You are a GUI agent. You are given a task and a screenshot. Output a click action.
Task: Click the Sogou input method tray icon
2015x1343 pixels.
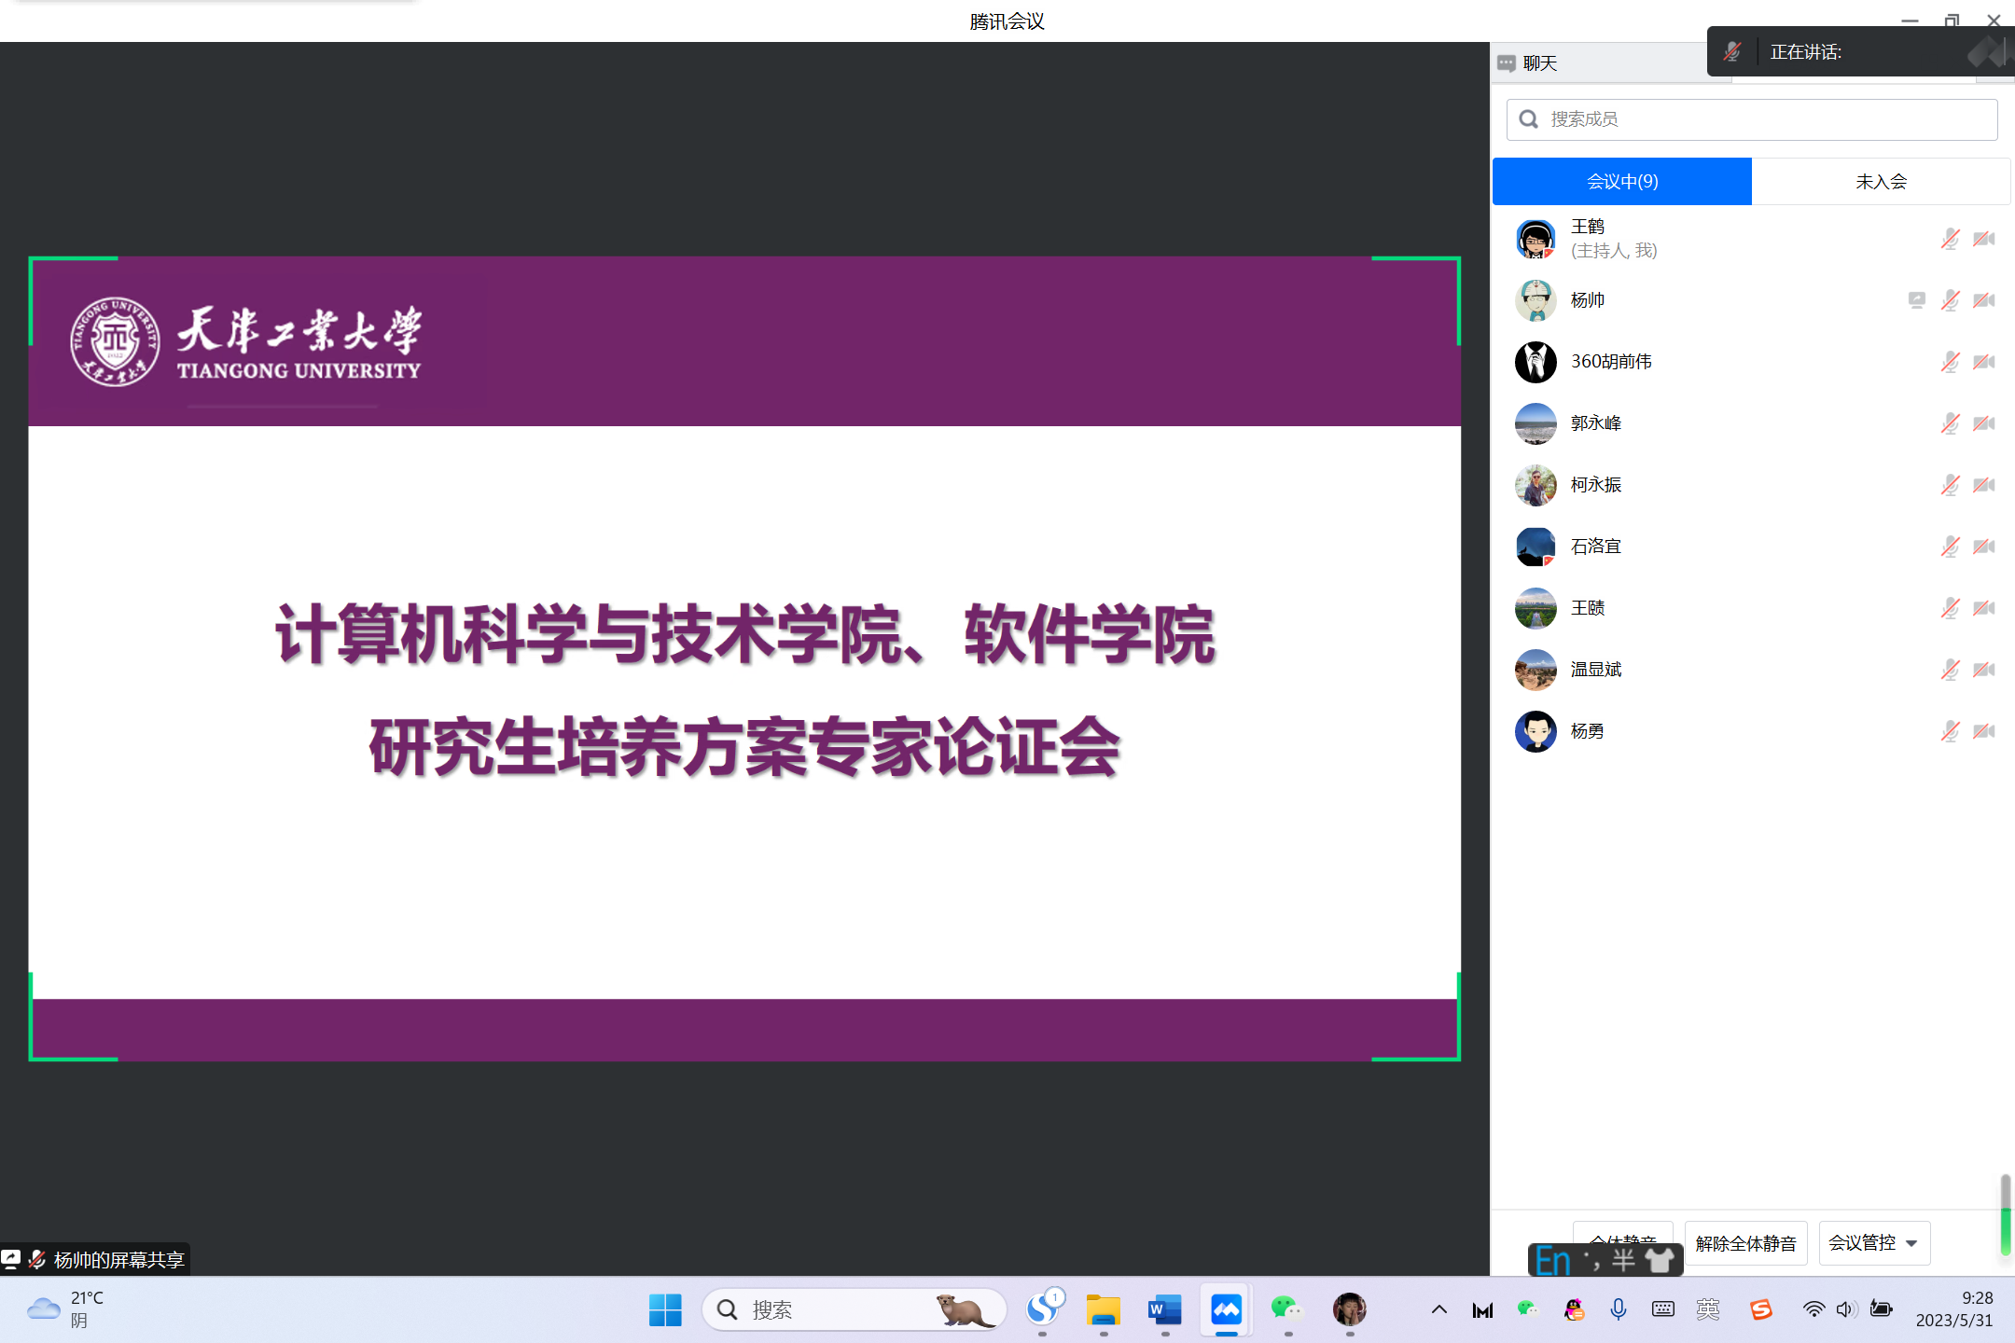click(1760, 1309)
